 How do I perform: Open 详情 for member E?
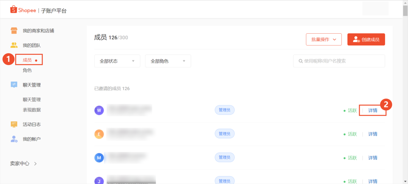pyautogui.click(x=372, y=134)
